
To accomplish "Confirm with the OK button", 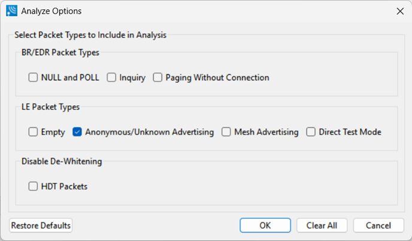I will [265, 225].
